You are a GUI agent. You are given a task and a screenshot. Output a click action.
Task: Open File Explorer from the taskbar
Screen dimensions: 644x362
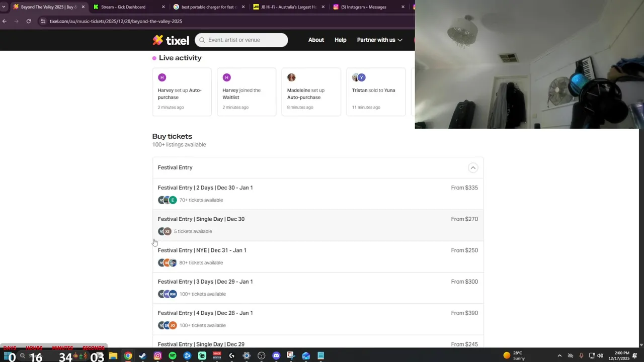point(113,355)
